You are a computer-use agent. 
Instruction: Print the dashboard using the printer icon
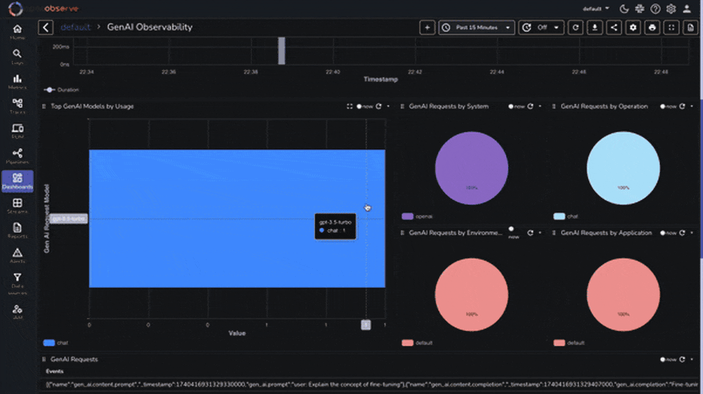652,28
